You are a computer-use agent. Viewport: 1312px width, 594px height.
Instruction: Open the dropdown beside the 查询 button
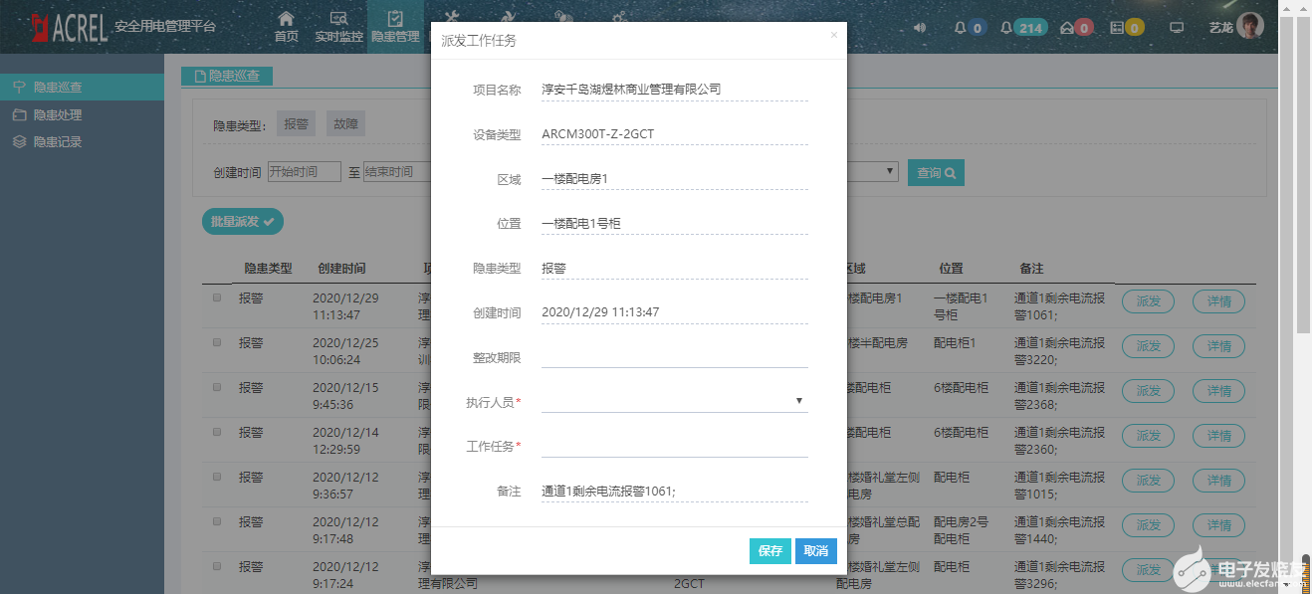click(x=872, y=172)
